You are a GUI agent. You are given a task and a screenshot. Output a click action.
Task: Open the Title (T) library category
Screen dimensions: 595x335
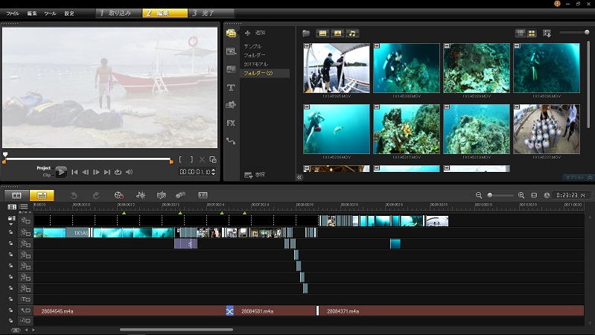[231, 87]
